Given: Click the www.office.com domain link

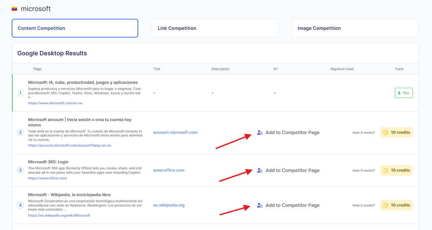Looking at the screenshot, I should click(169, 170).
